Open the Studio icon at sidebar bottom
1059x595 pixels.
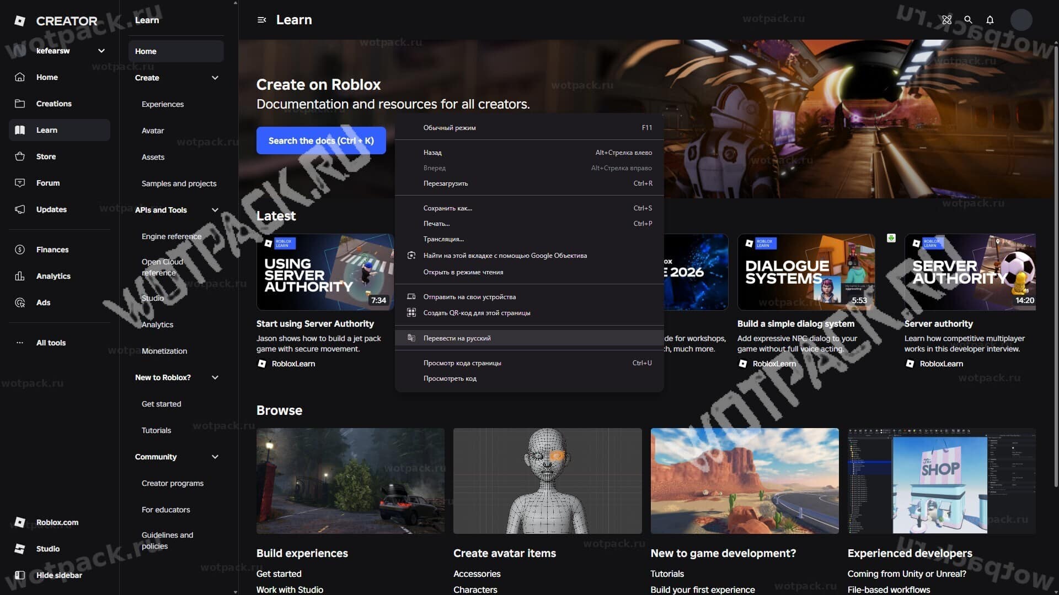[x=20, y=549]
